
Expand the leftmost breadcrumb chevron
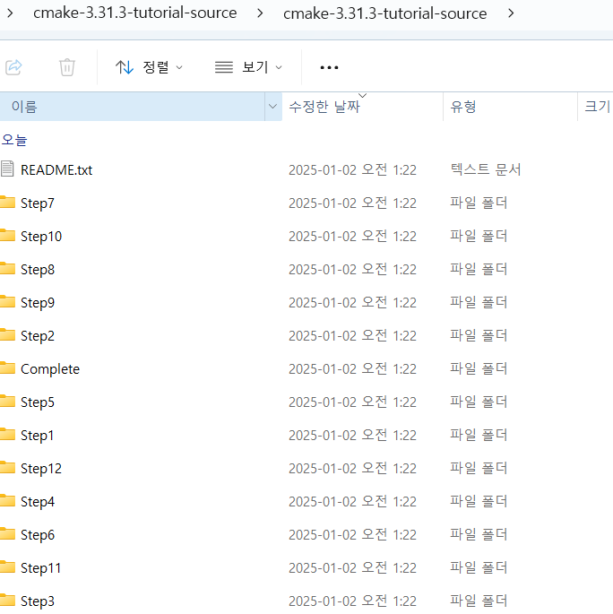(x=10, y=13)
